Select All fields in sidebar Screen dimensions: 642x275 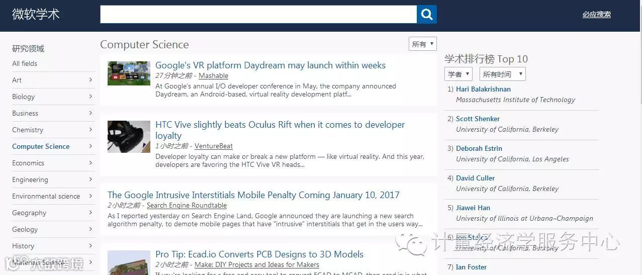coord(25,63)
